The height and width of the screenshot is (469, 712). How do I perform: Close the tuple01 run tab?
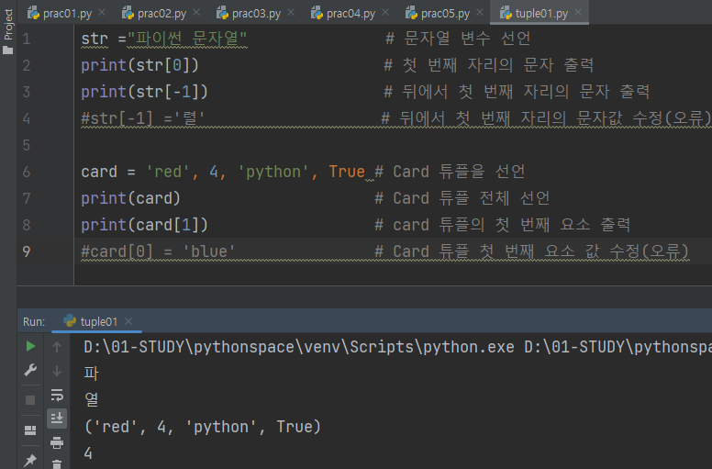(x=128, y=321)
